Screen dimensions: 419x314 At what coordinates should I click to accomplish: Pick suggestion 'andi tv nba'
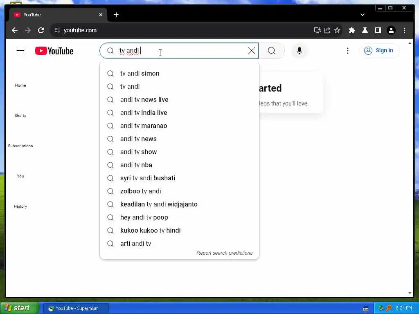click(x=179, y=165)
